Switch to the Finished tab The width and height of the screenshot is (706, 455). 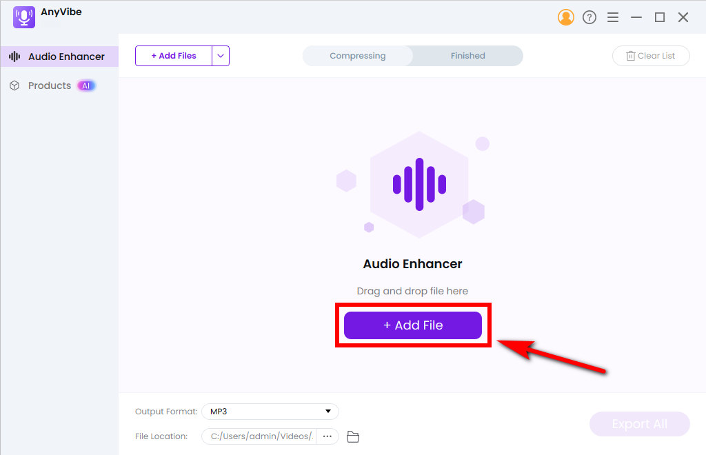(468, 56)
